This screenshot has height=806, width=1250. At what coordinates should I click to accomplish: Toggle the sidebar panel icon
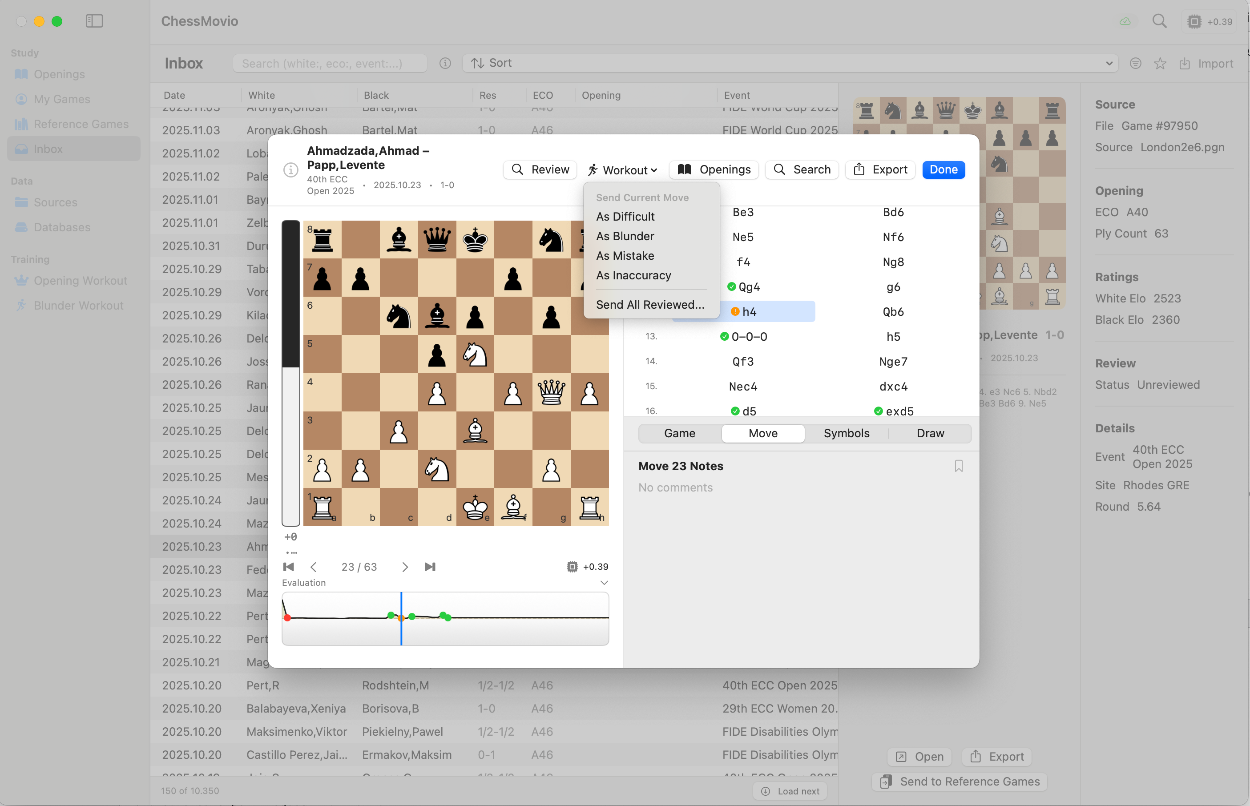point(94,21)
